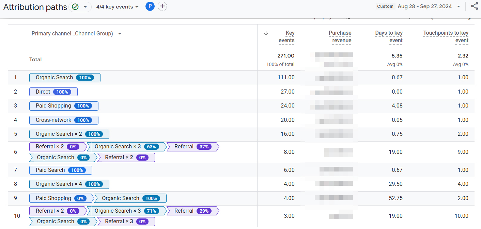Open the blue P comparison chip
The height and width of the screenshot is (229, 481).
[150, 6]
